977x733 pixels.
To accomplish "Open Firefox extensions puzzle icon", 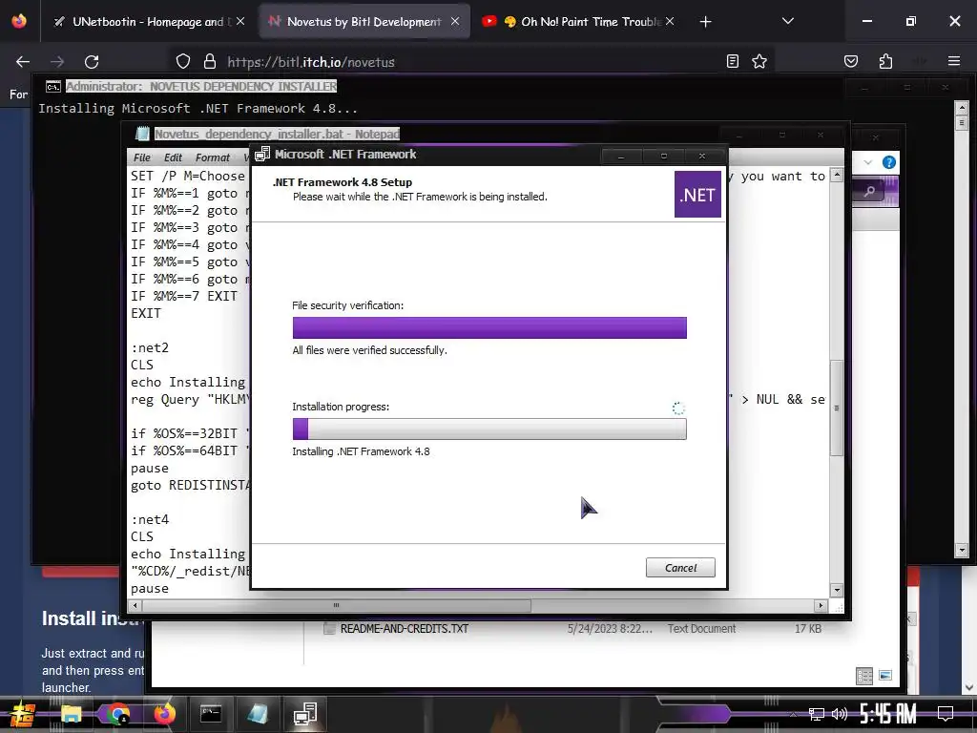I will point(885,61).
